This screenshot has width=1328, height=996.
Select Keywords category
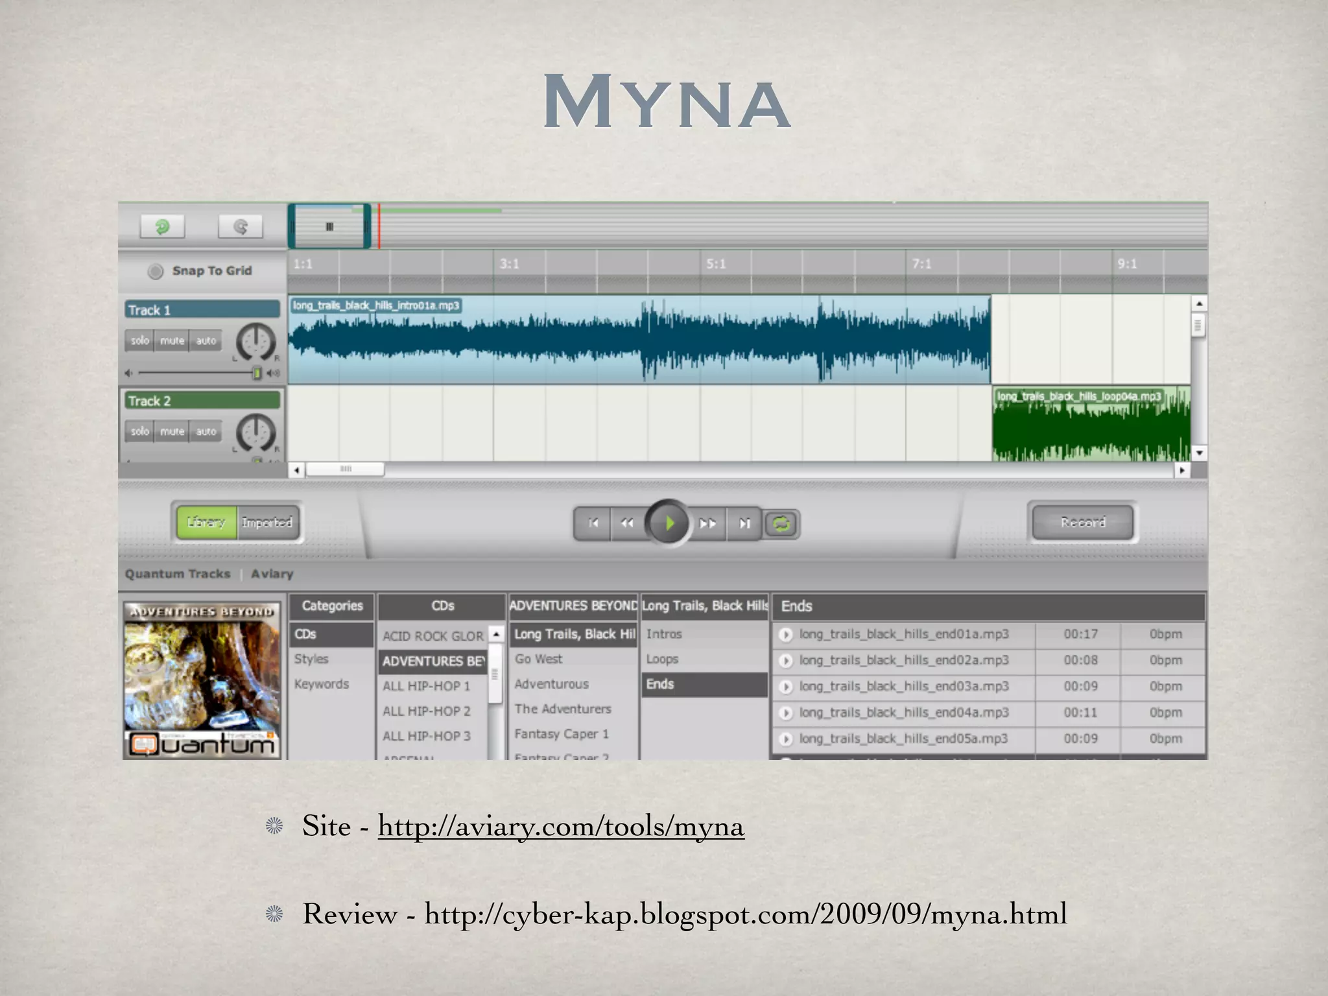331,684
